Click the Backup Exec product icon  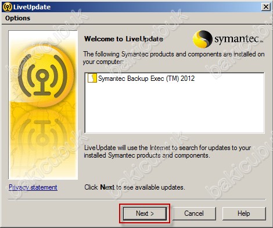(x=92, y=78)
